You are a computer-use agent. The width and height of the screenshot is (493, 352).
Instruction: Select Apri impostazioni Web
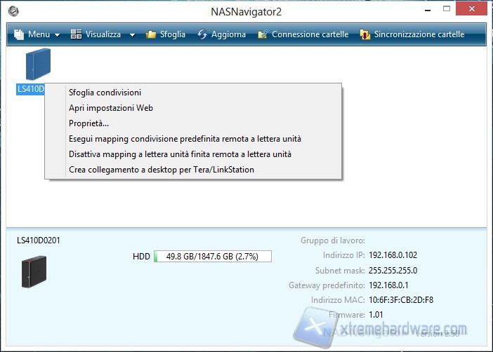tap(110, 108)
